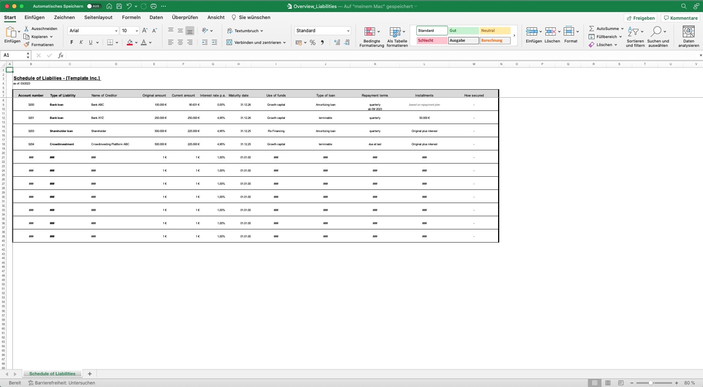Open Kommentare pane button
Image resolution: width=703 pixels, height=387 pixels.
pos(680,18)
